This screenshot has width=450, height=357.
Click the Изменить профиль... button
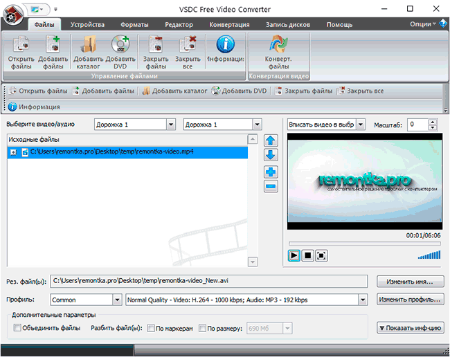pyautogui.click(x=410, y=300)
